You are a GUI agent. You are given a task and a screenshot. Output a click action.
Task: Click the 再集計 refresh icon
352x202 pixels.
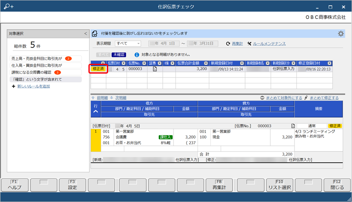click(228, 44)
